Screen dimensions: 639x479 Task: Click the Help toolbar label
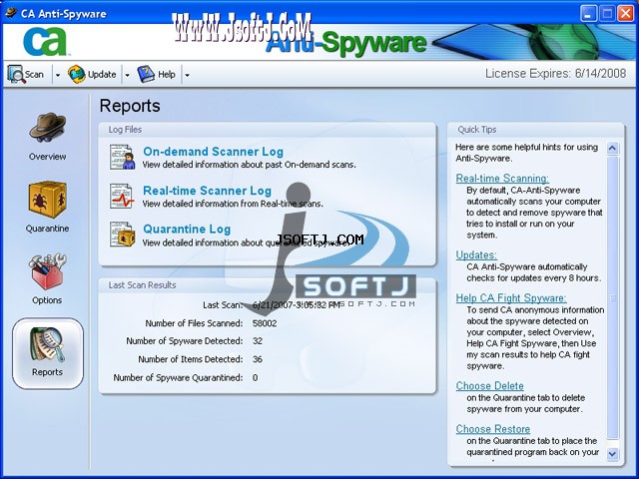point(167,75)
